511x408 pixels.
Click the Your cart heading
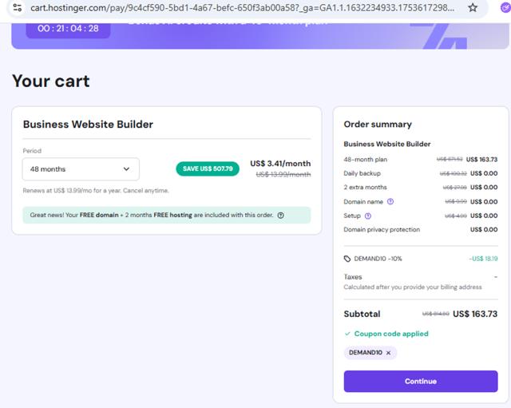pos(51,81)
